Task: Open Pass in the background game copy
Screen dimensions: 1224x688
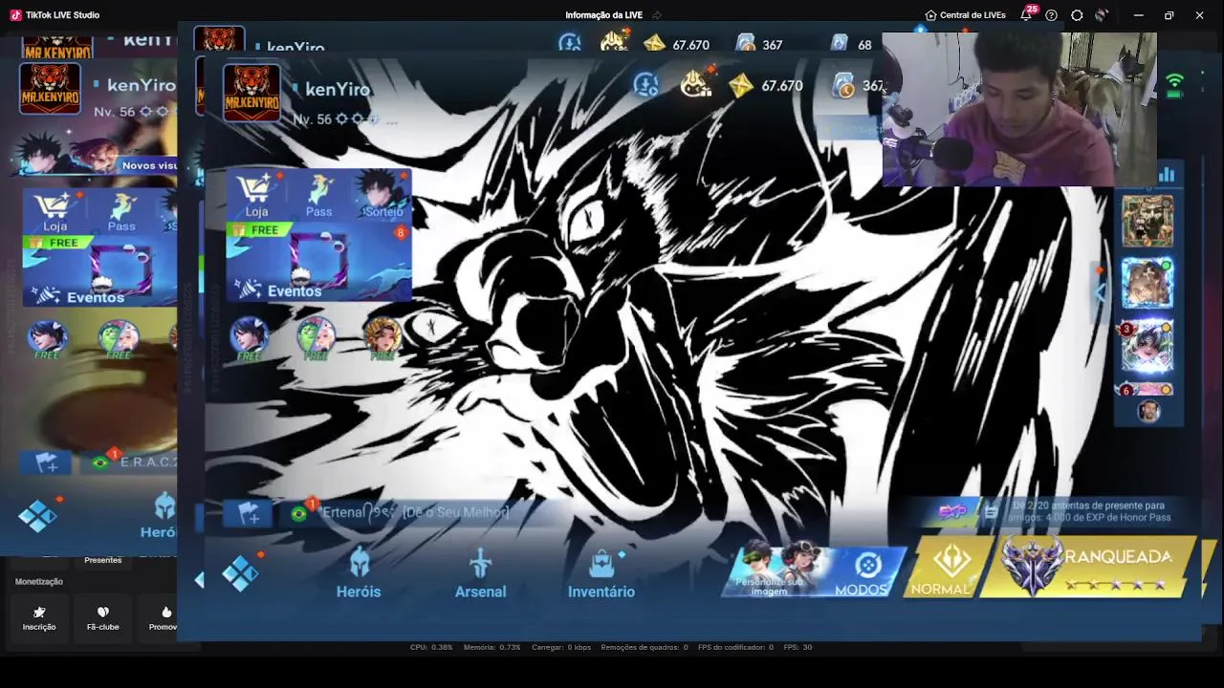Action: 121,211
